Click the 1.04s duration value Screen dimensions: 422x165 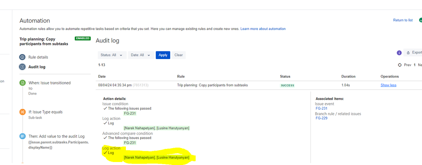346,85
